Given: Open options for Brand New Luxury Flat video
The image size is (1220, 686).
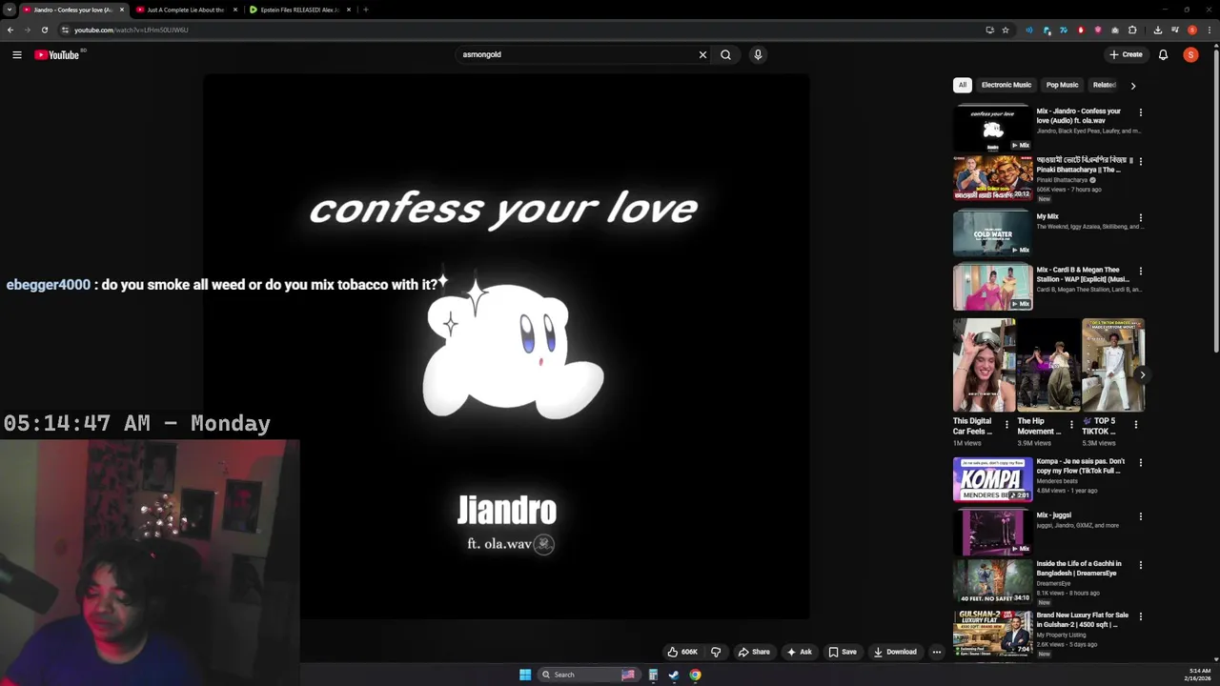Looking at the screenshot, I should (1140, 616).
